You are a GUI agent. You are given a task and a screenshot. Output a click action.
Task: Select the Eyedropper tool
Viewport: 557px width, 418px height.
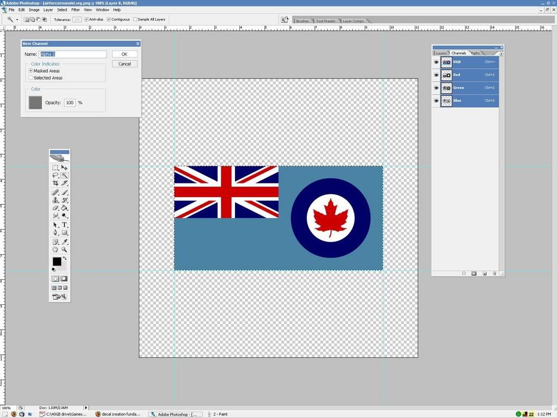click(64, 242)
